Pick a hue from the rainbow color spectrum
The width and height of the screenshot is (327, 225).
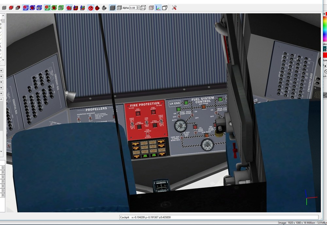click(325, 28)
